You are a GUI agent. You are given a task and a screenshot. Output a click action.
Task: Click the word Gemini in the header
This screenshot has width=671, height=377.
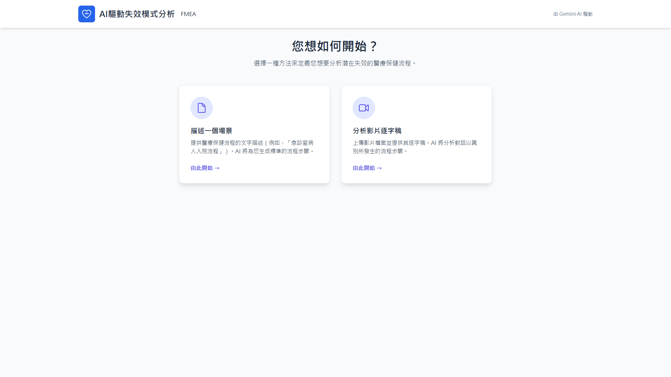coord(567,14)
